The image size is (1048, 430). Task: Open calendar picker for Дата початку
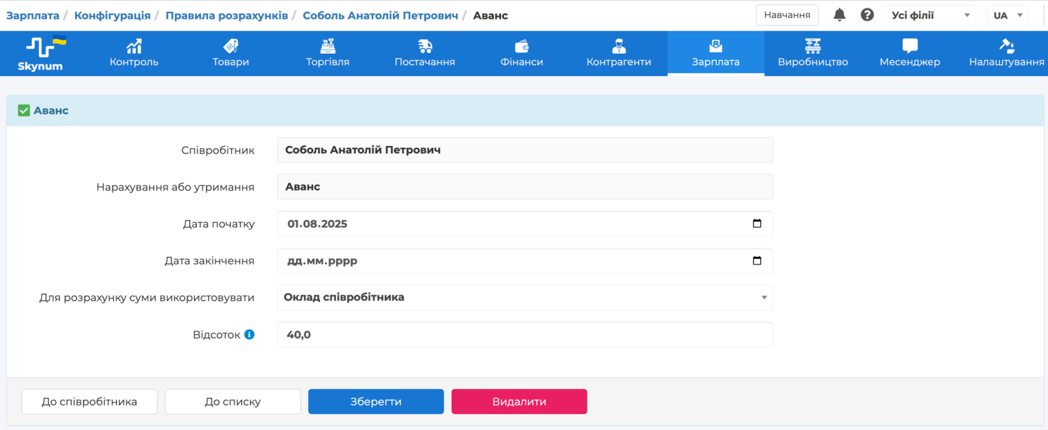[x=757, y=224]
